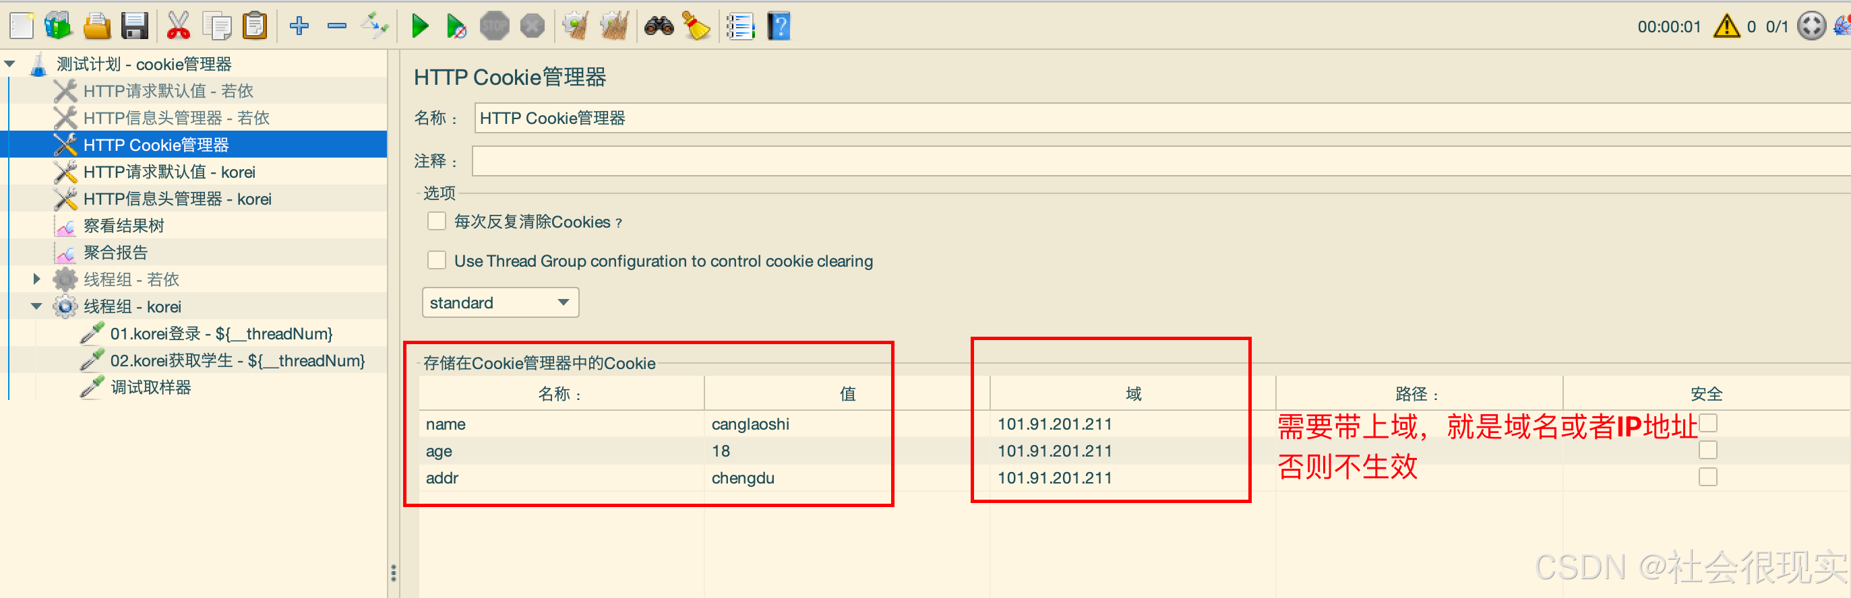
Task: Click the 值 column header
Action: (x=847, y=393)
